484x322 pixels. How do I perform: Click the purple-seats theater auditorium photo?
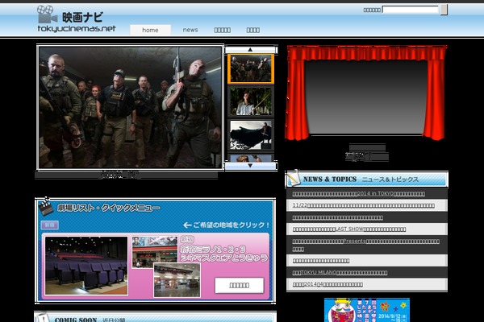coord(86,266)
